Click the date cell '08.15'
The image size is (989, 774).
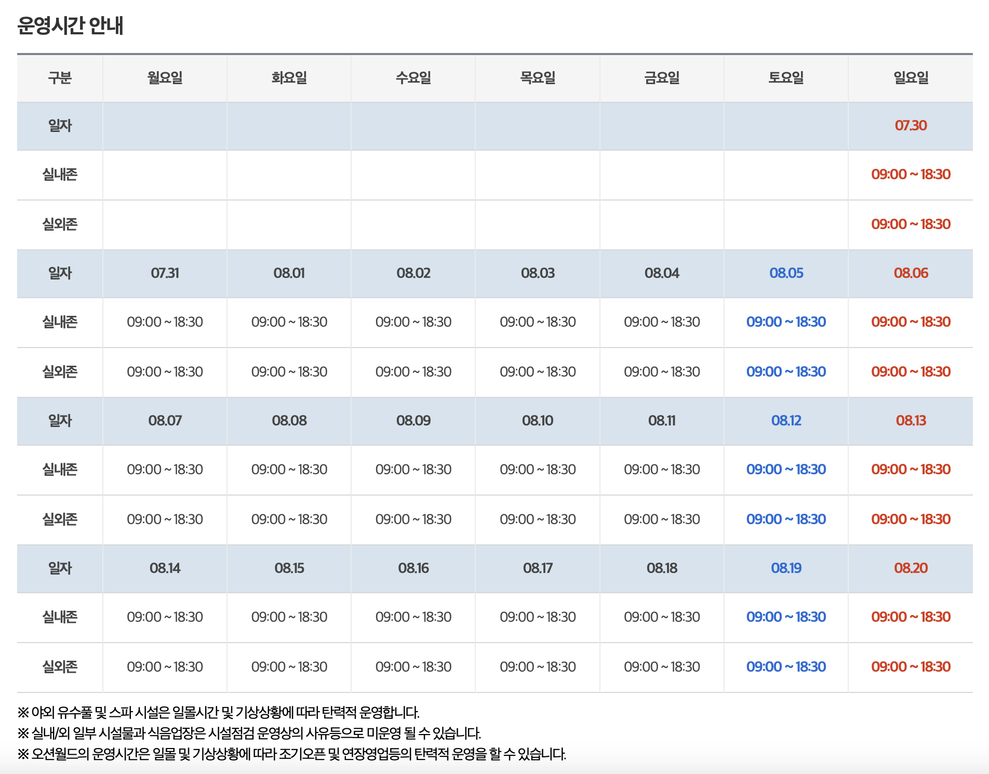pos(289,568)
